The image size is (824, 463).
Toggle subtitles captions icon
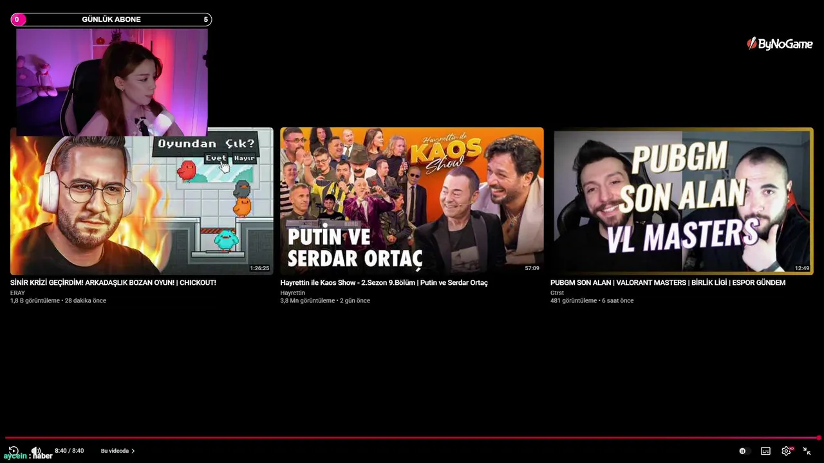[x=765, y=451]
